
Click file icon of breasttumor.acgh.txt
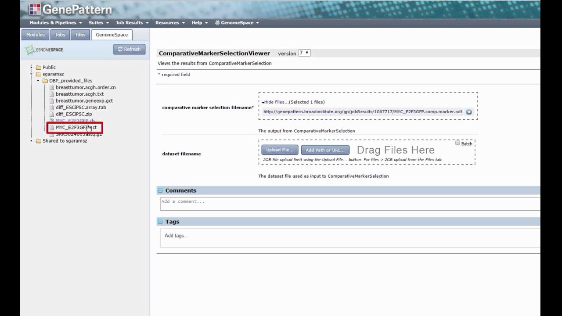coord(52,94)
